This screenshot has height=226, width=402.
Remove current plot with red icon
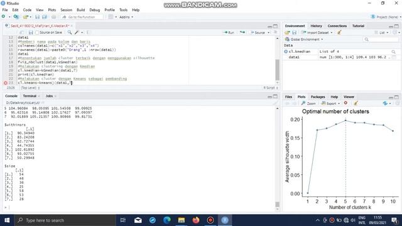(x=345, y=103)
